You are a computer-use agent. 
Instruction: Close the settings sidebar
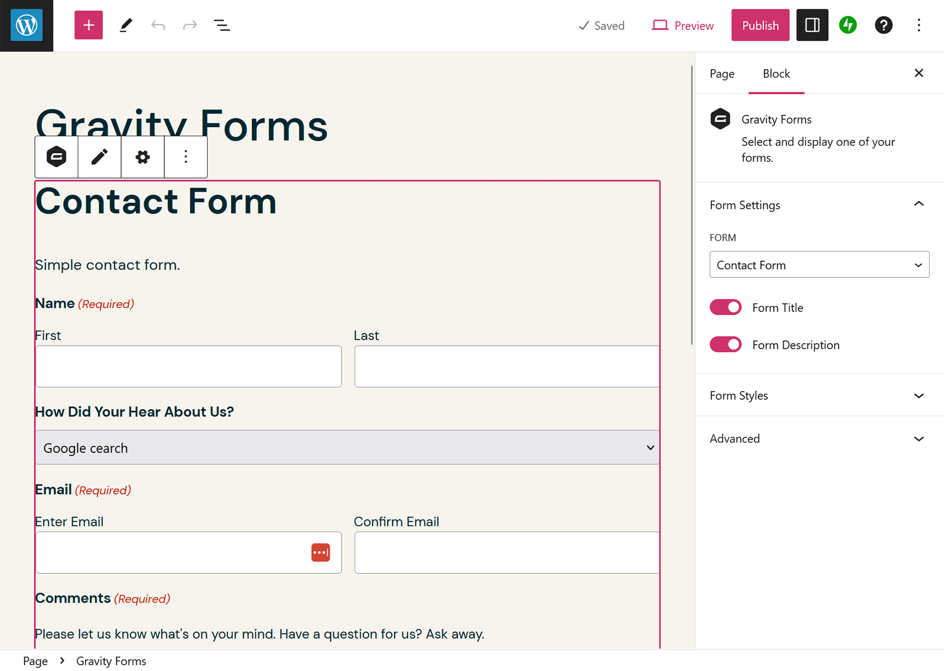tap(919, 73)
